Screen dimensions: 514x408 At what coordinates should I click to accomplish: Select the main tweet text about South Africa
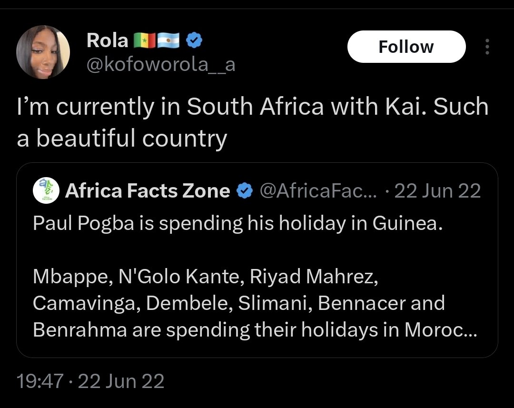252,122
